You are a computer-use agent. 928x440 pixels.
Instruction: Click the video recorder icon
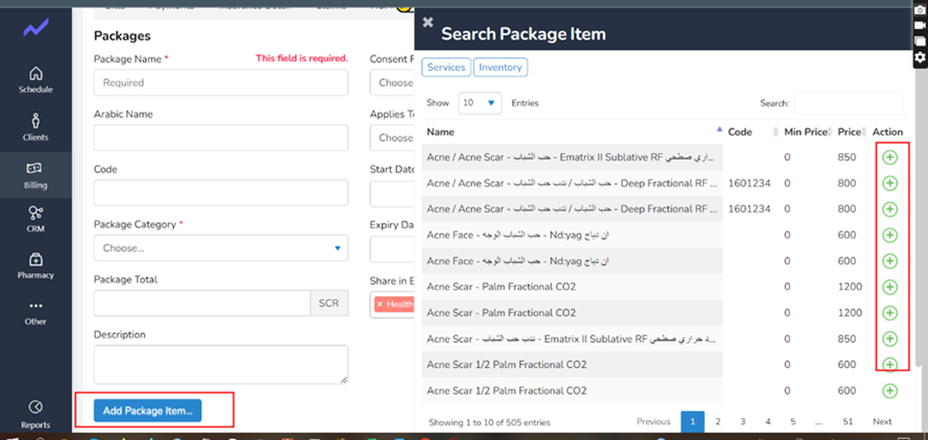click(x=920, y=26)
